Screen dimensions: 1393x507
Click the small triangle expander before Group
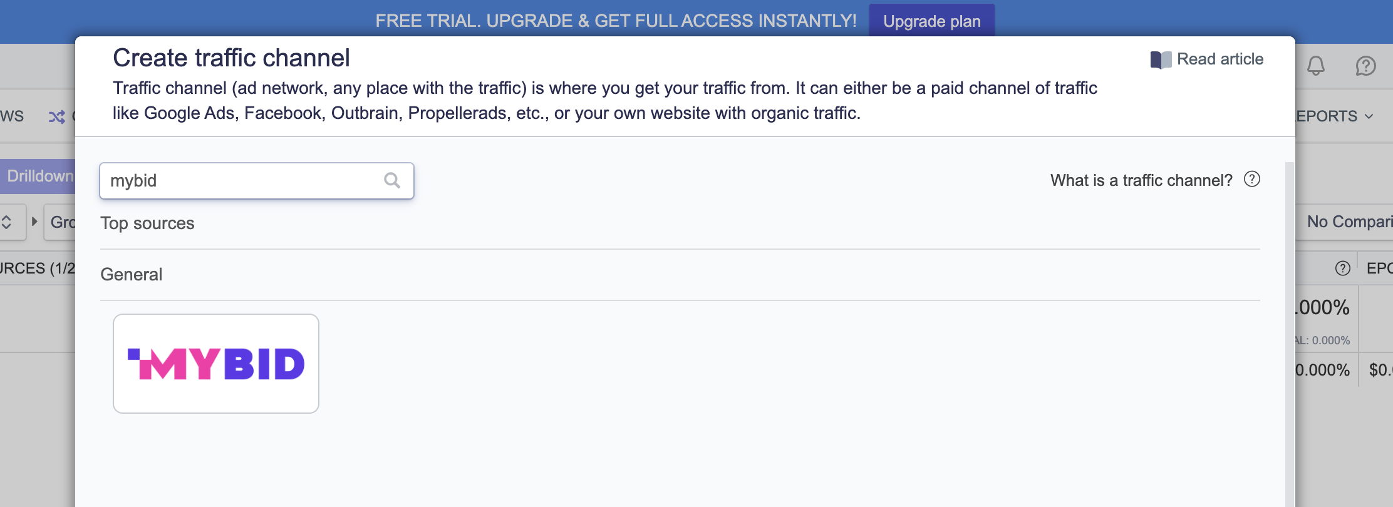coord(35,222)
